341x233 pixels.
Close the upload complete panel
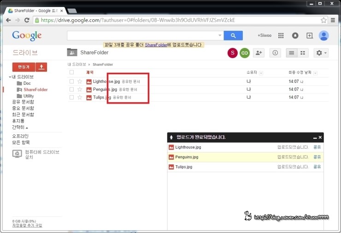pos(320,137)
